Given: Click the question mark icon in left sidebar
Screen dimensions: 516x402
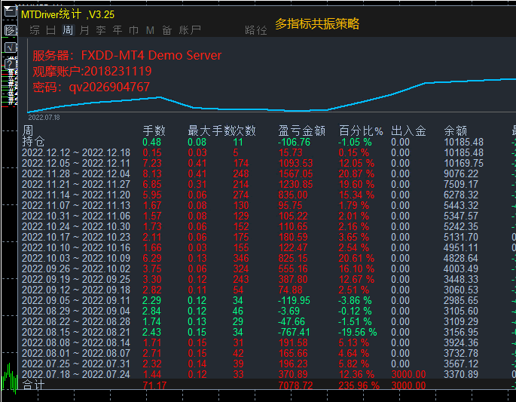Looking at the screenshot, I should pyautogui.click(x=11, y=64).
